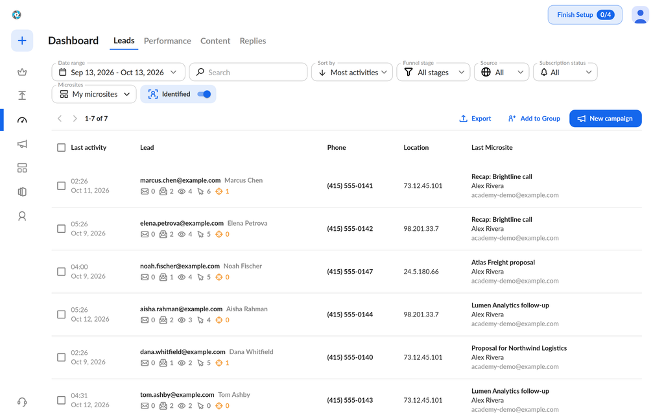
Task: Open the My microsites dropdown
Action: 94,94
